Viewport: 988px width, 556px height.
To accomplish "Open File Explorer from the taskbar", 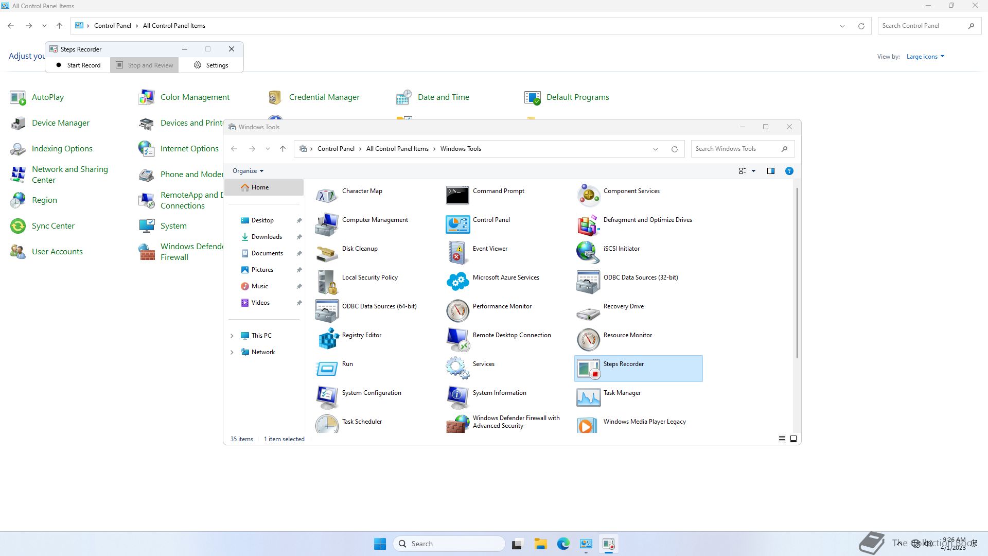I will (x=540, y=544).
